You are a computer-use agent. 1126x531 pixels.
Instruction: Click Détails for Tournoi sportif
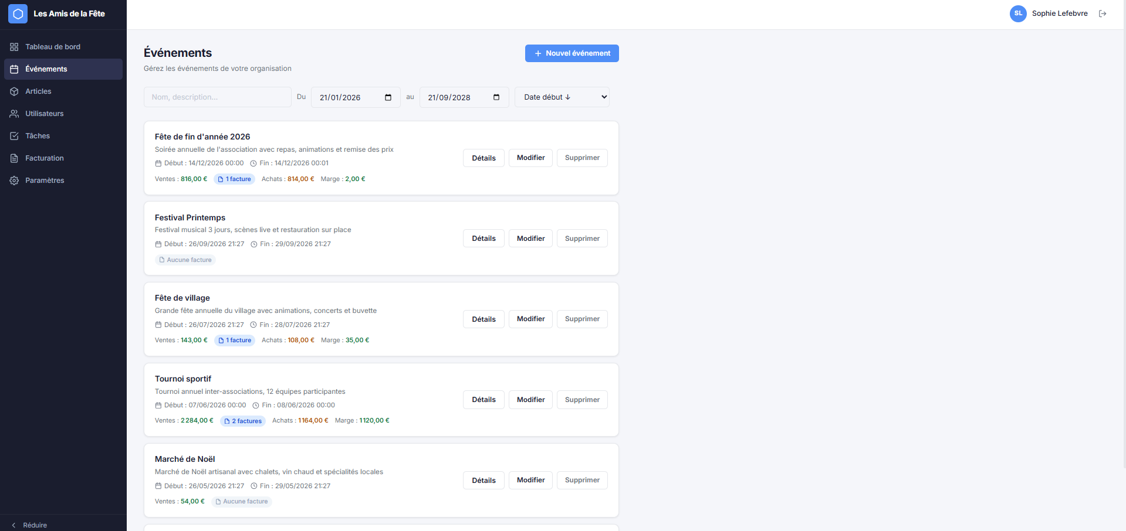(x=483, y=400)
